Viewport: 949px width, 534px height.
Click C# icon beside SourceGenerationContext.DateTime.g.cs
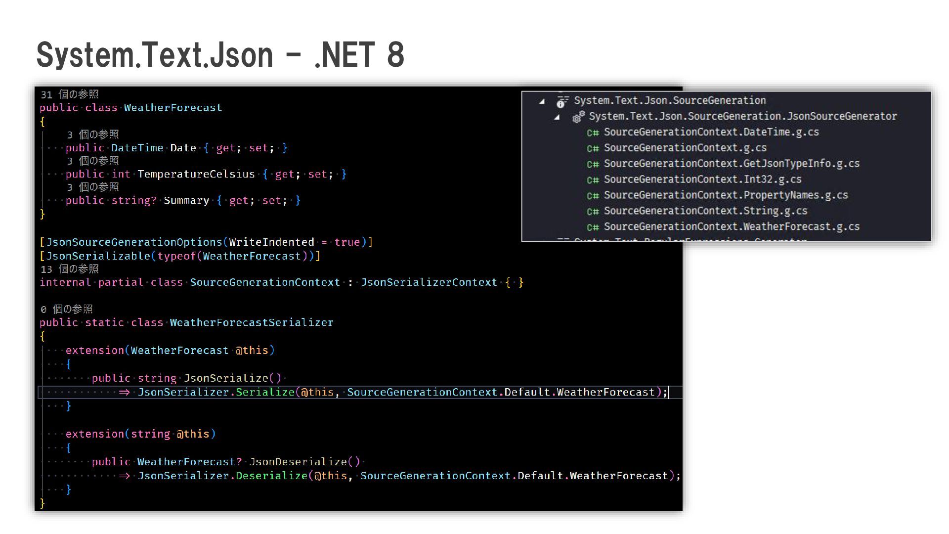click(593, 133)
